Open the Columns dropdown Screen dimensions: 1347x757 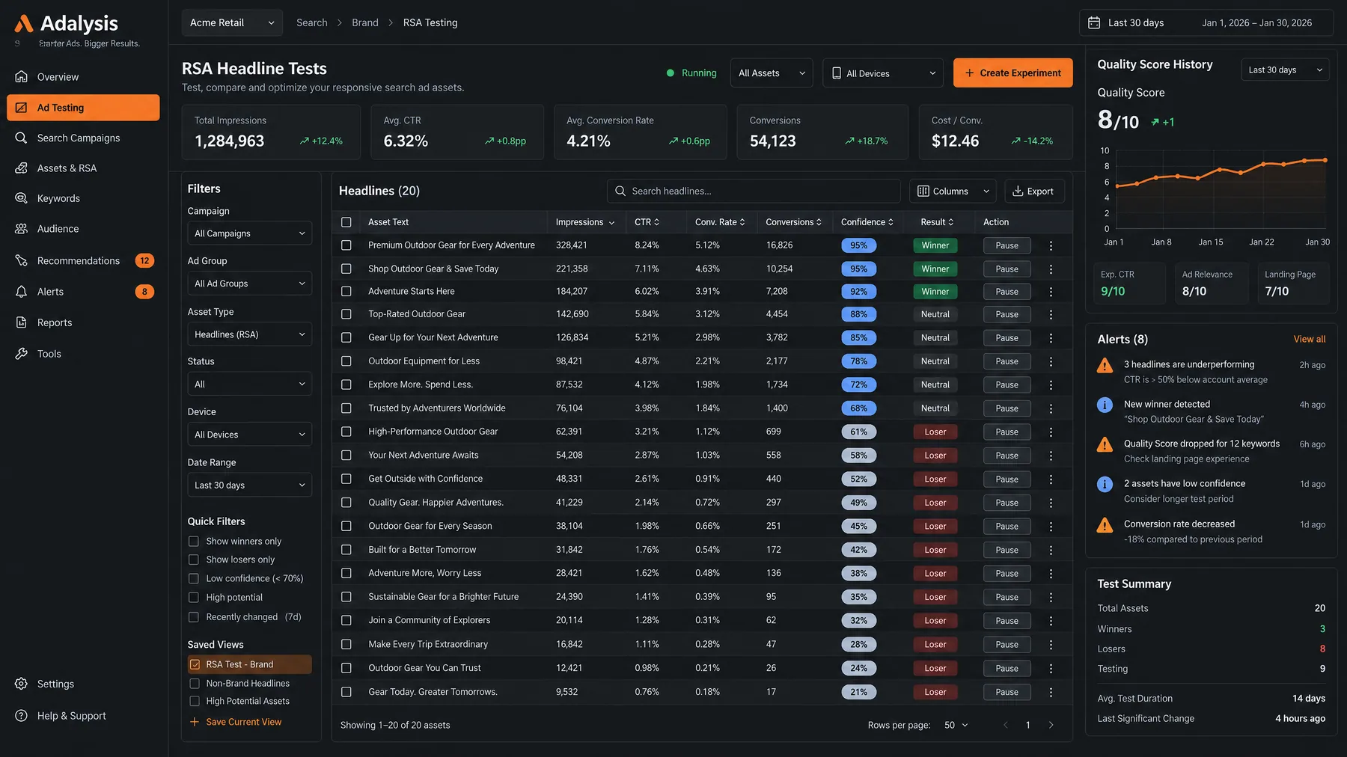pos(953,191)
